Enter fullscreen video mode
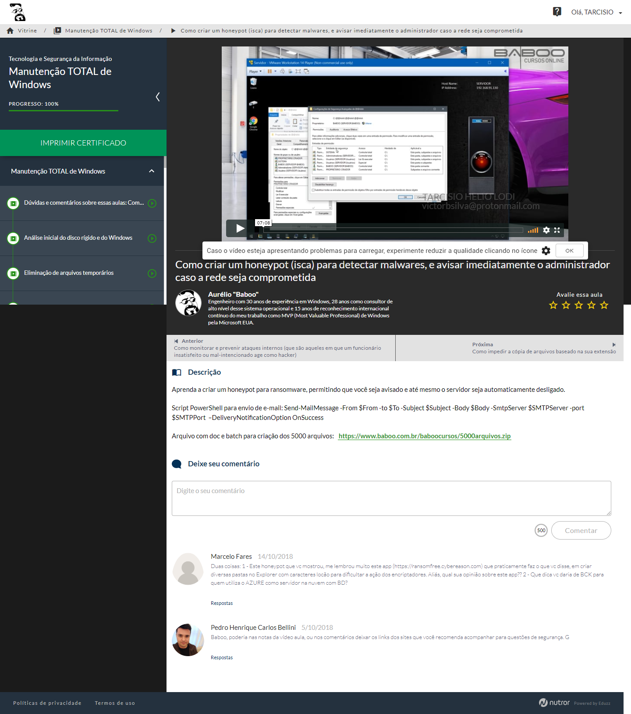The height and width of the screenshot is (714, 631). pyautogui.click(x=557, y=230)
